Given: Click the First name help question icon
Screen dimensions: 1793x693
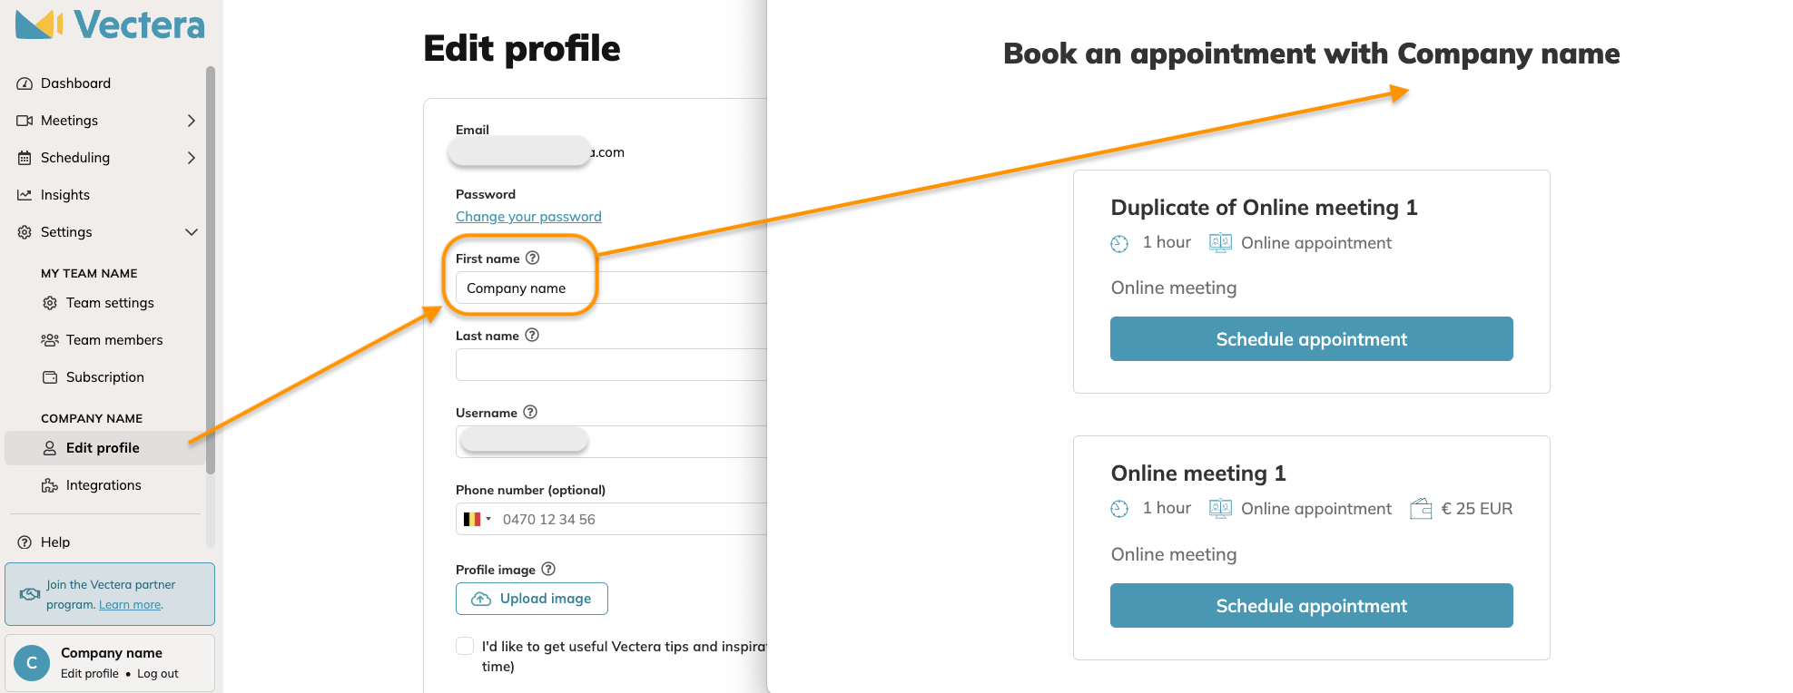Looking at the screenshot, I should tap(533, 258).
